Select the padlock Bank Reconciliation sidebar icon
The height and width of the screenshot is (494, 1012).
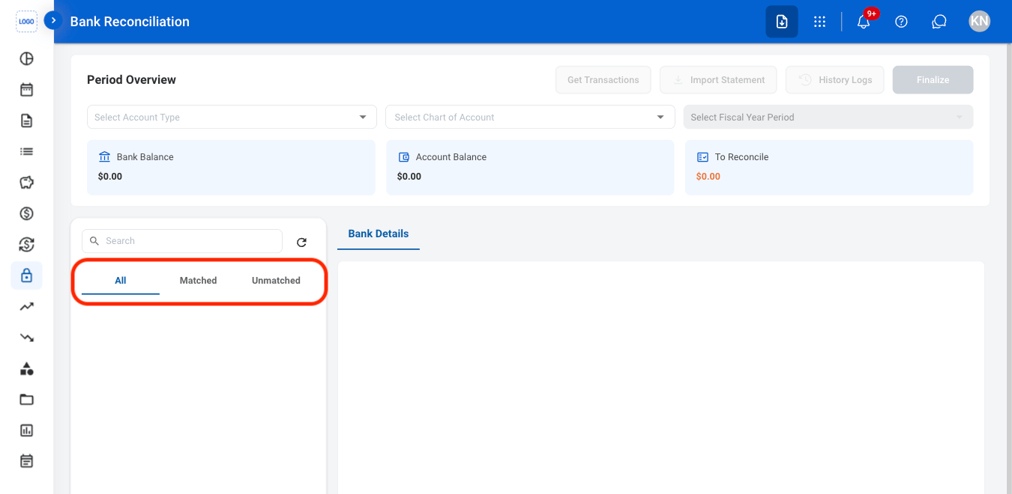pyautogui.click(x=26, y=275)
